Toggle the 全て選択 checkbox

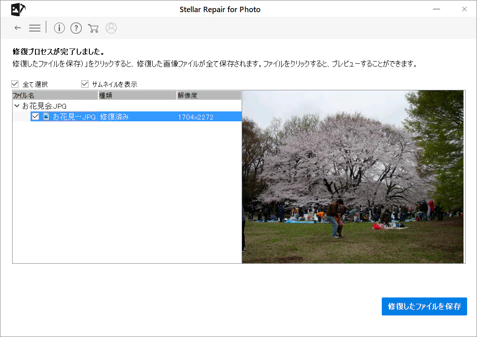point(15,84)
